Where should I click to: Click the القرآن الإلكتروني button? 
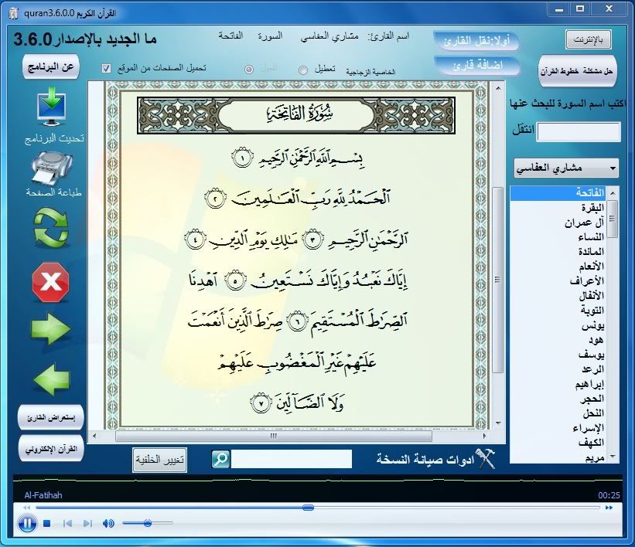(x=51, y=449)
